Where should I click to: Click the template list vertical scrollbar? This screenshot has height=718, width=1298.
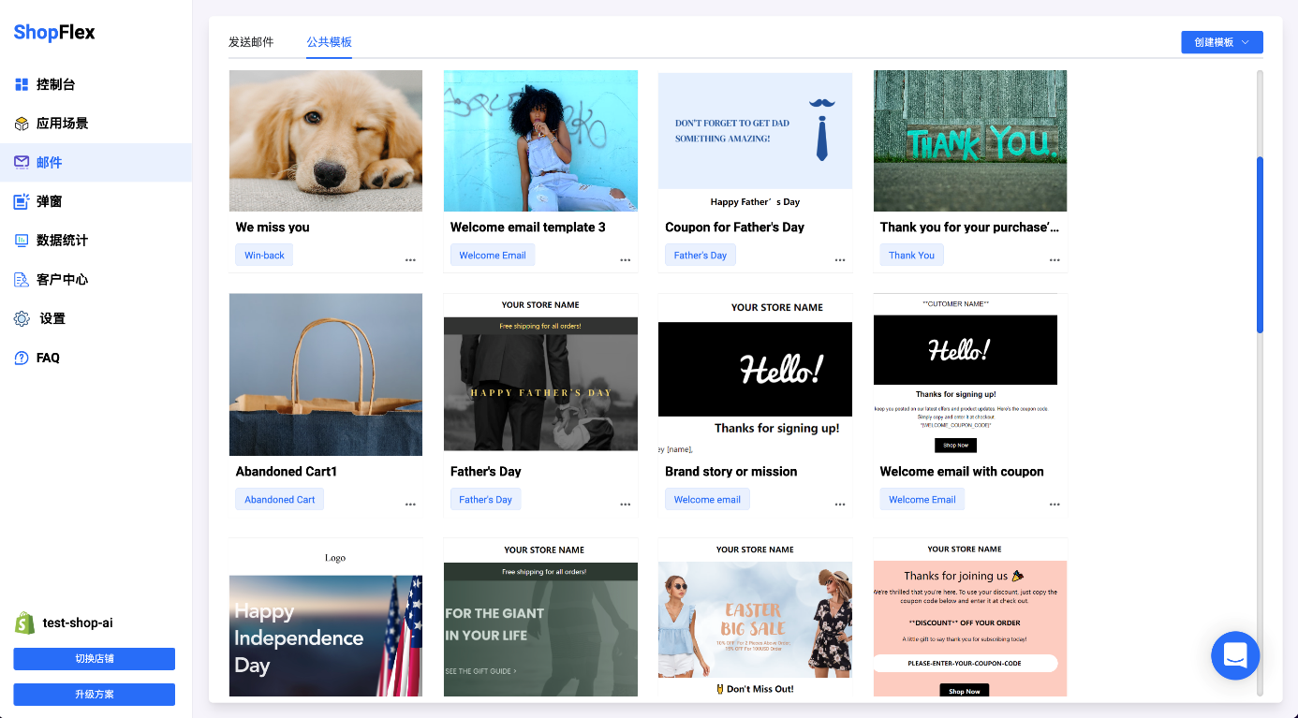pyautogui.click(x=1260, y=243)
